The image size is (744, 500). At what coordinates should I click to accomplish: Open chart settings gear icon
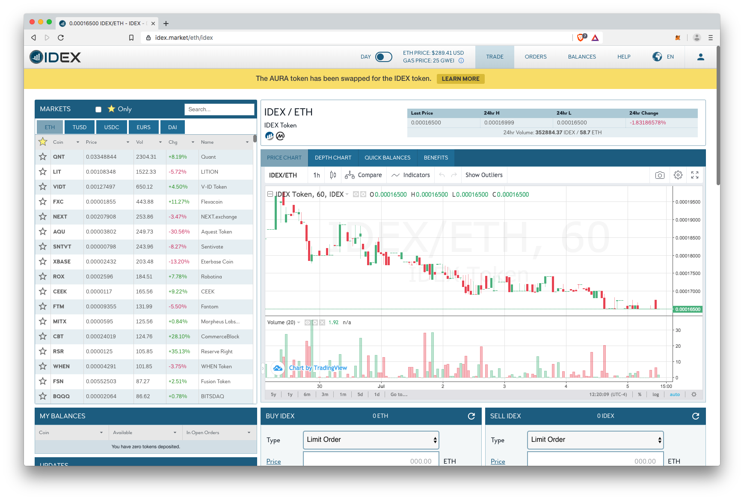(x=678, y=175)
